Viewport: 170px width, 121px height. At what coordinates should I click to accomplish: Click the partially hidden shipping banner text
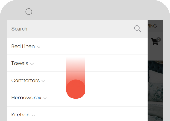click(x=152, y=26)
